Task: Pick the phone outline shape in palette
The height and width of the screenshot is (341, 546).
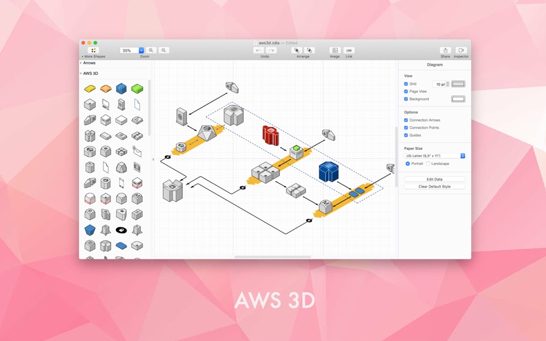Action: tap(121, 183)
